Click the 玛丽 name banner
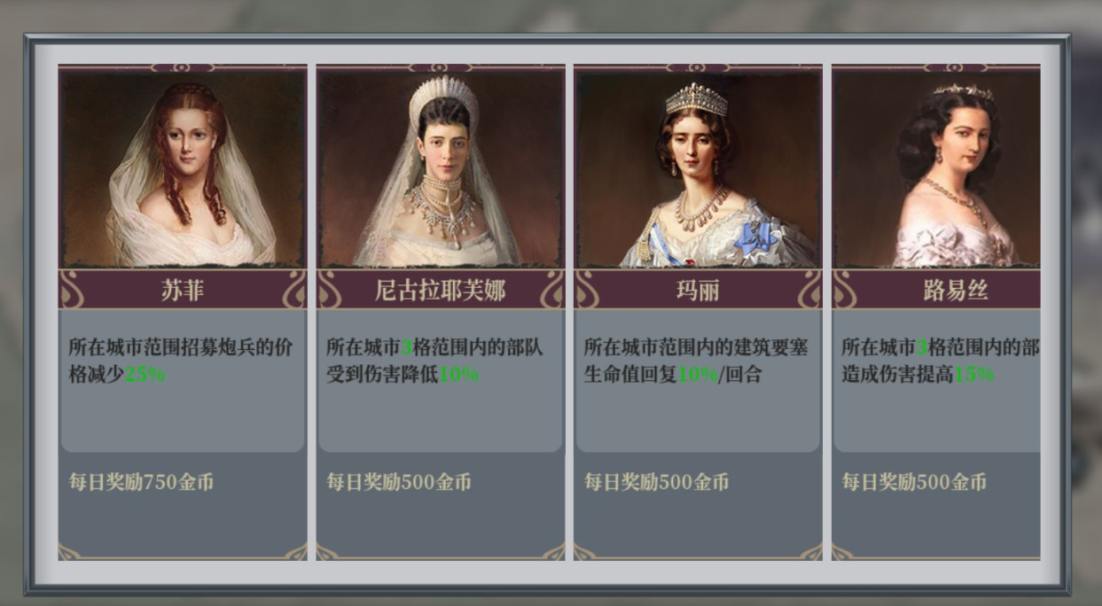 pyautogui.click(x=698, y=290)
